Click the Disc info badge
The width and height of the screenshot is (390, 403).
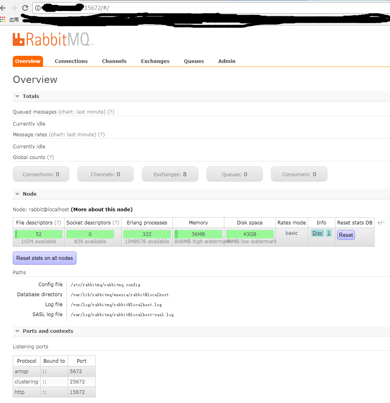[x=317, y=233]
